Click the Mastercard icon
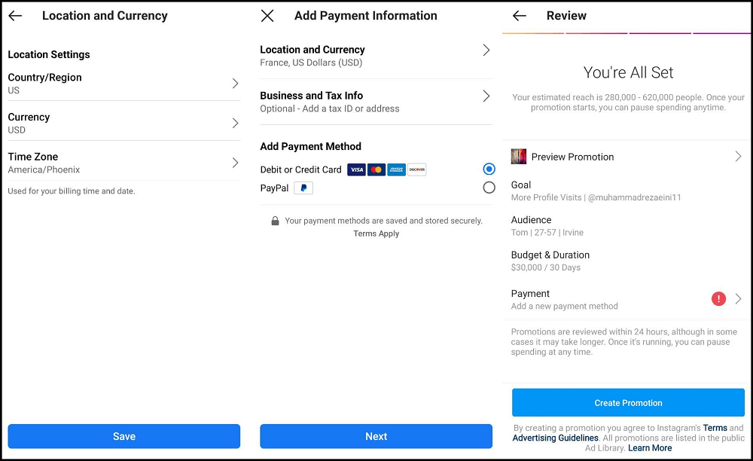This screenshot has height=461, width=753. click(x=376, y=170)
